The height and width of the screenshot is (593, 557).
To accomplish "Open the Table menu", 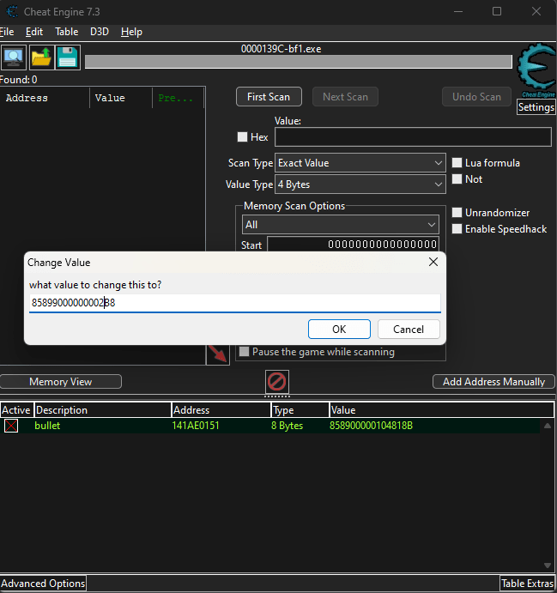I will tap(67, 32).
